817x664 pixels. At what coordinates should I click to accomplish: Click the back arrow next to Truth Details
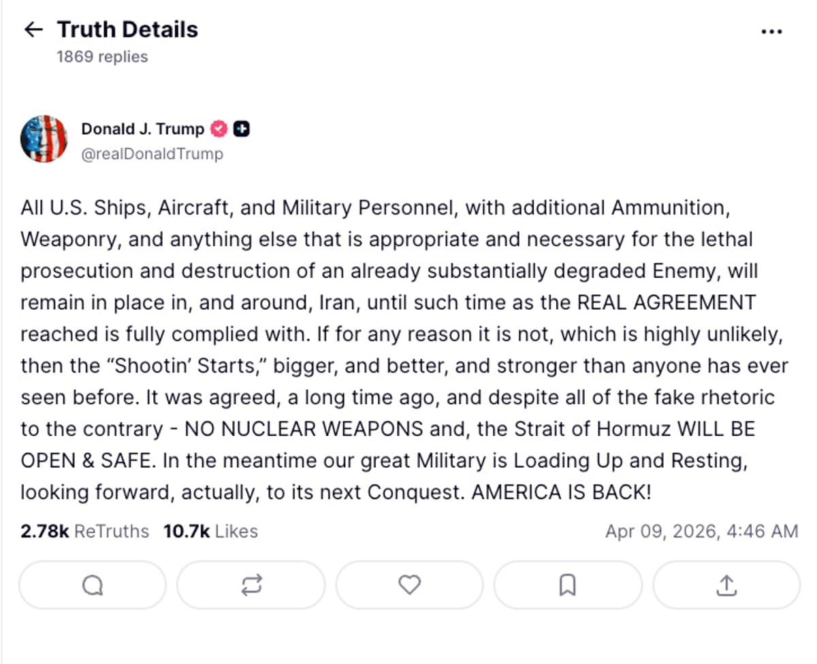33,29
